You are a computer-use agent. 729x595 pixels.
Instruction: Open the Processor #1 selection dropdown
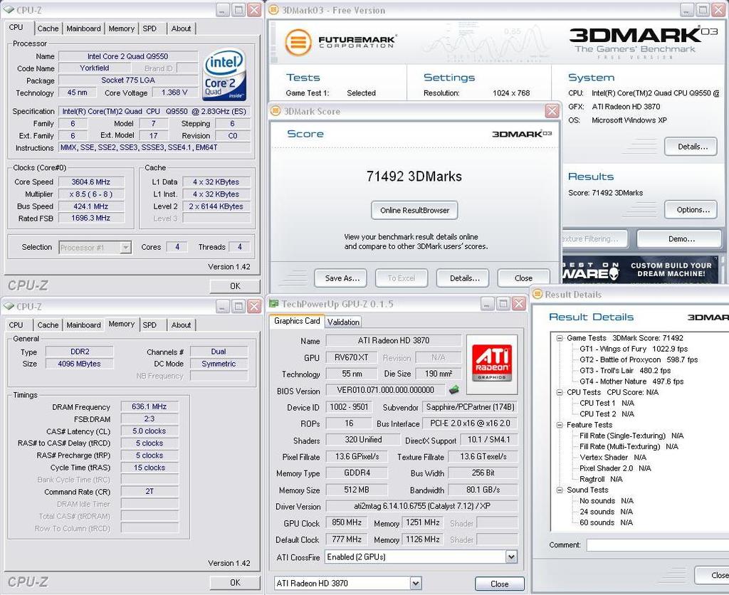(125, 247)
